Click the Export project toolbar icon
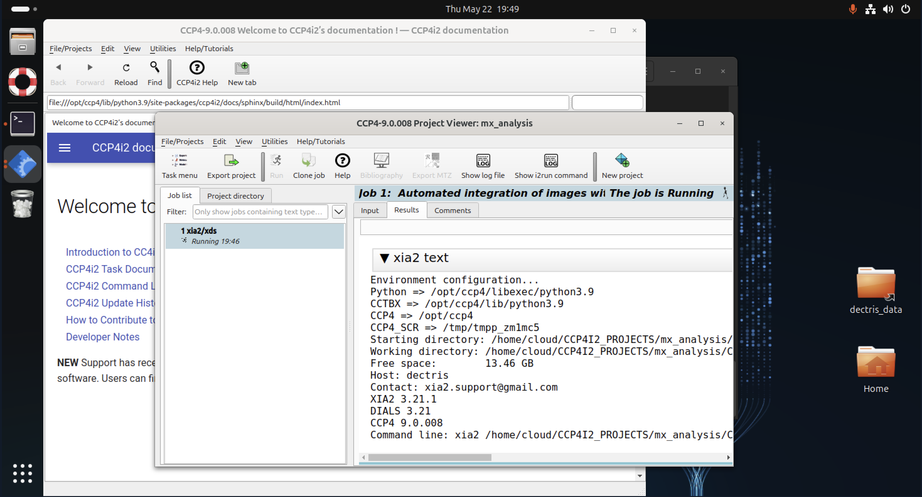The width and height of the screenshot is (922, 497). click(x=231, y=166)
